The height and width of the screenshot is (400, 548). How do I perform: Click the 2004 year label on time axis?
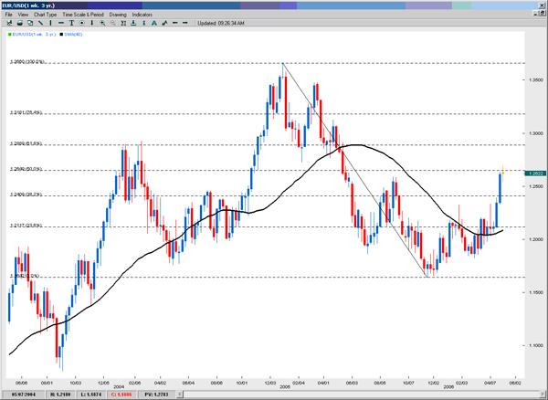click(x=119, y=387)
